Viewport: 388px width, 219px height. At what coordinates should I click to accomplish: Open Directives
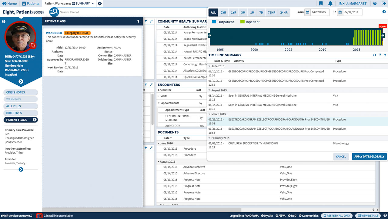tap(21, 113)
